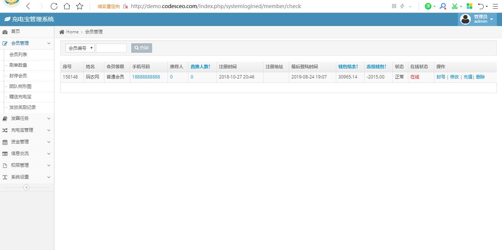Viewport: 502px width, 250px height.
Task: Open the 封停会员 submenu item
Action: click(x=18, y=76)
